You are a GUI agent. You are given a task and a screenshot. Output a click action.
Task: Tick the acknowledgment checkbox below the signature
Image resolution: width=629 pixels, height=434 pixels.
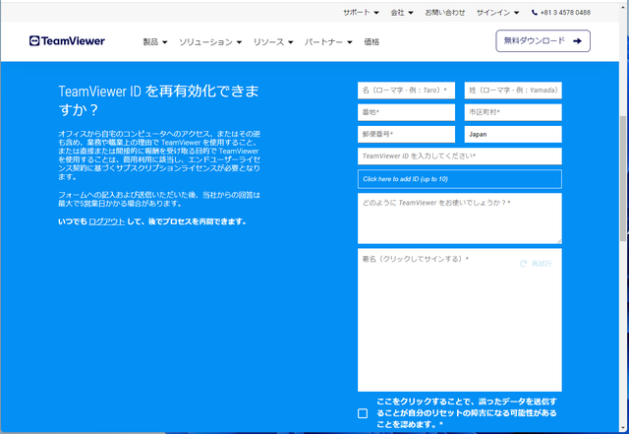coord(363,413)
